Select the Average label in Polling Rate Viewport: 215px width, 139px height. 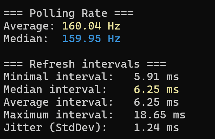point(29,26)
